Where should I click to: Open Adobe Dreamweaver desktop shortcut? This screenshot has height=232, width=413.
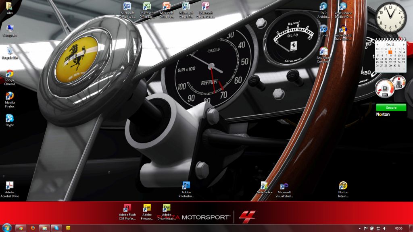[167, 212]
